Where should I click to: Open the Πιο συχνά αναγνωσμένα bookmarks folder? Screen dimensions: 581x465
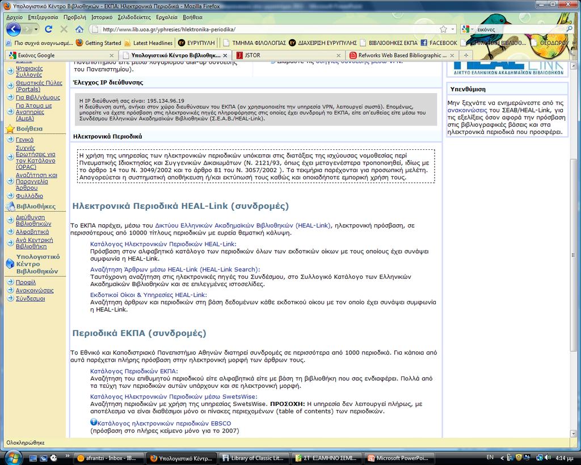click(40, 43)
